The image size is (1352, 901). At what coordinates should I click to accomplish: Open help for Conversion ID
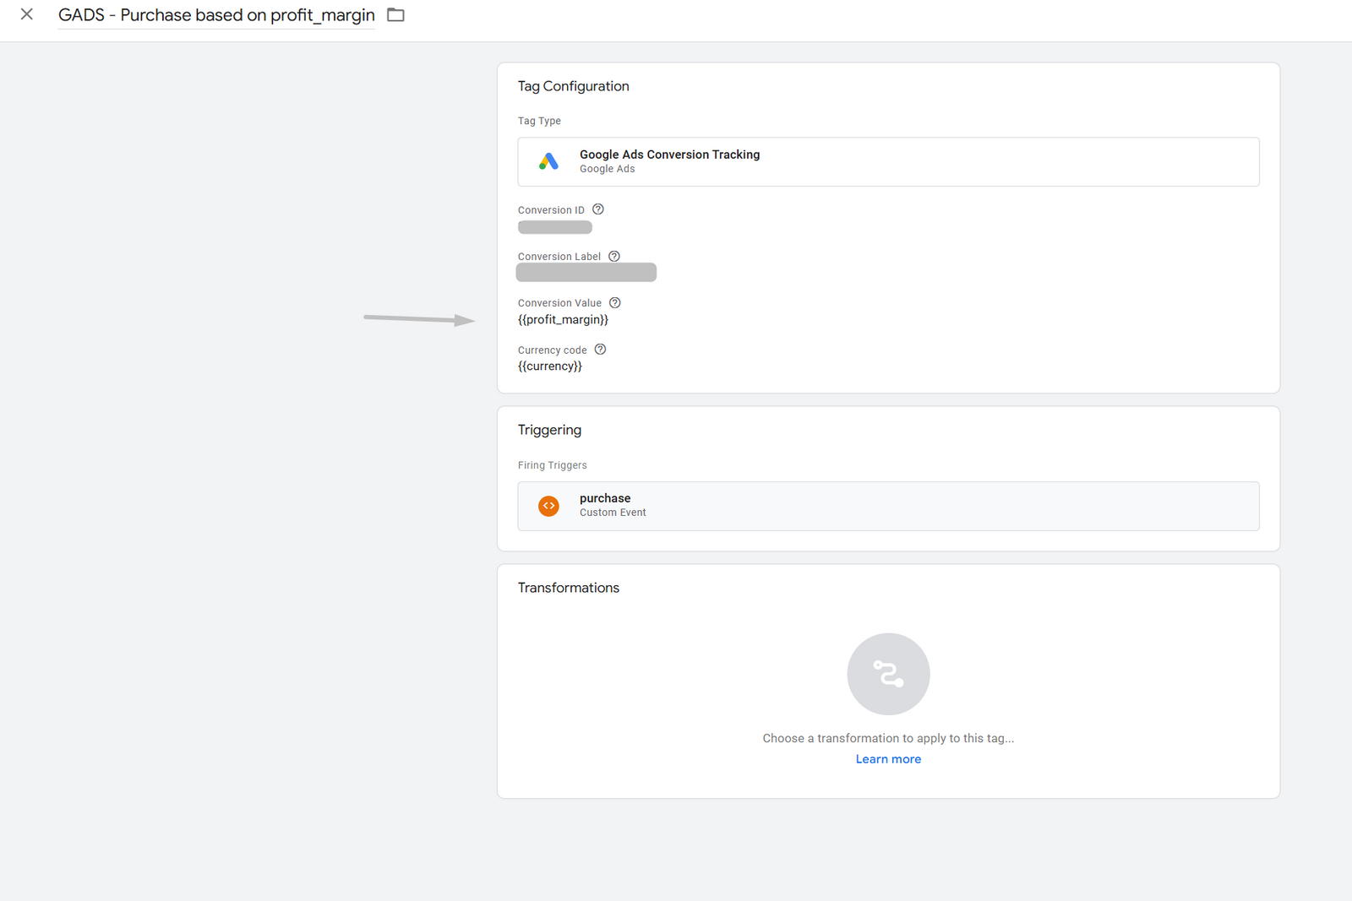click(598, 209)
